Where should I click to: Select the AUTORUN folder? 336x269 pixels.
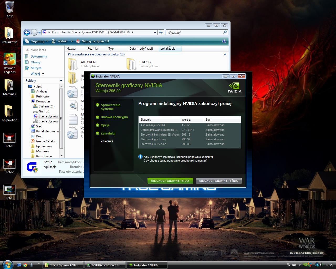pos(84,64)
